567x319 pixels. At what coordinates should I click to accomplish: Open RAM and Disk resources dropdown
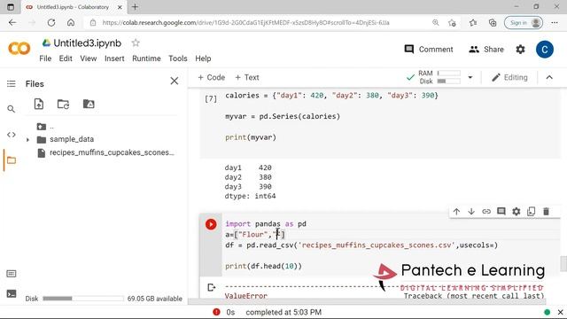tap(470, 77)
